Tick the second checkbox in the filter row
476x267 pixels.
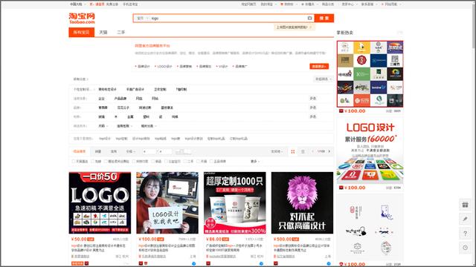pos(92,162)
